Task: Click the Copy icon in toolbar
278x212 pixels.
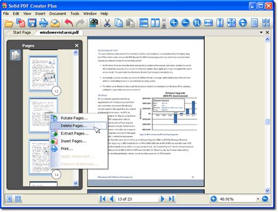Action: [118, 23]
